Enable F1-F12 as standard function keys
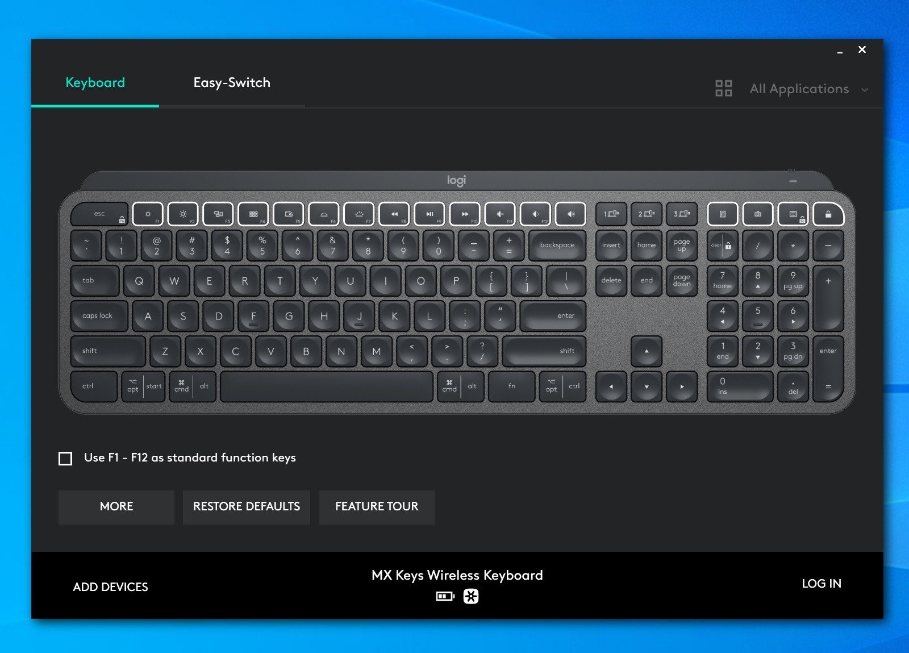 tap(65, 458)
